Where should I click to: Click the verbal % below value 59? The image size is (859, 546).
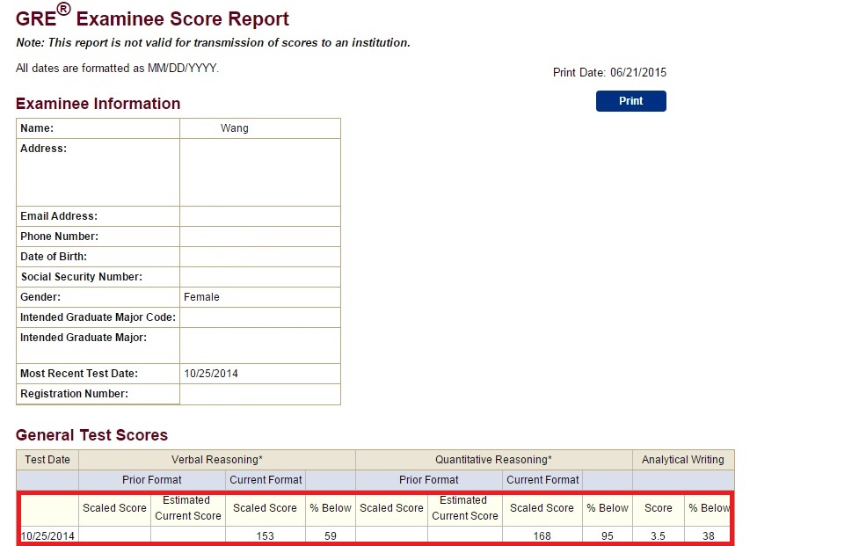(331, 535)
